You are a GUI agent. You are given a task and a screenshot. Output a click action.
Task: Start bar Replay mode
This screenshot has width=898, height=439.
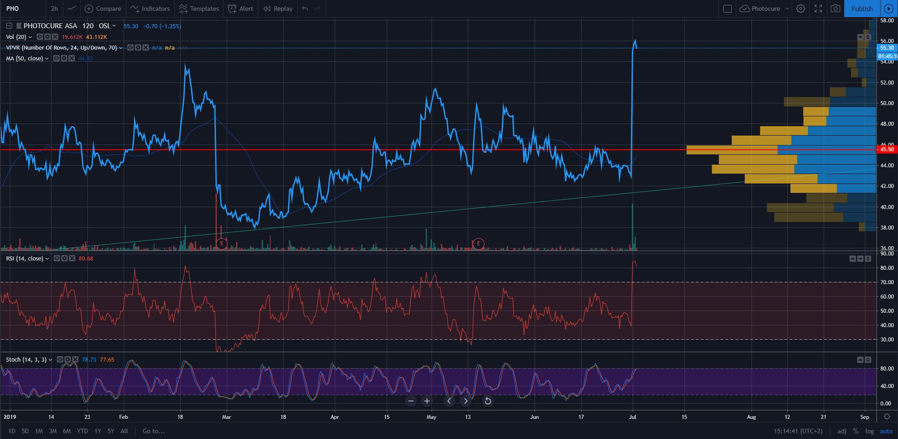278,9
